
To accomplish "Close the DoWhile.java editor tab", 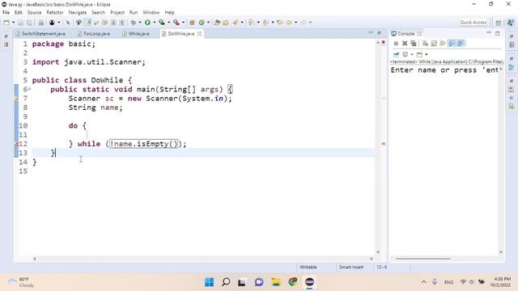I will [200, 34].
